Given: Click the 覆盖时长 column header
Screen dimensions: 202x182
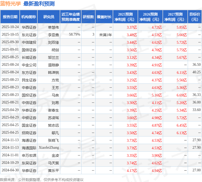Looking at the screenshot, I should [104, 17].
